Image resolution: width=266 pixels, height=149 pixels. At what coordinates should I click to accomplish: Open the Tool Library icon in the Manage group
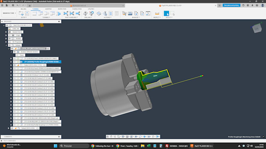pyautogui.click(x=124, y=13)
